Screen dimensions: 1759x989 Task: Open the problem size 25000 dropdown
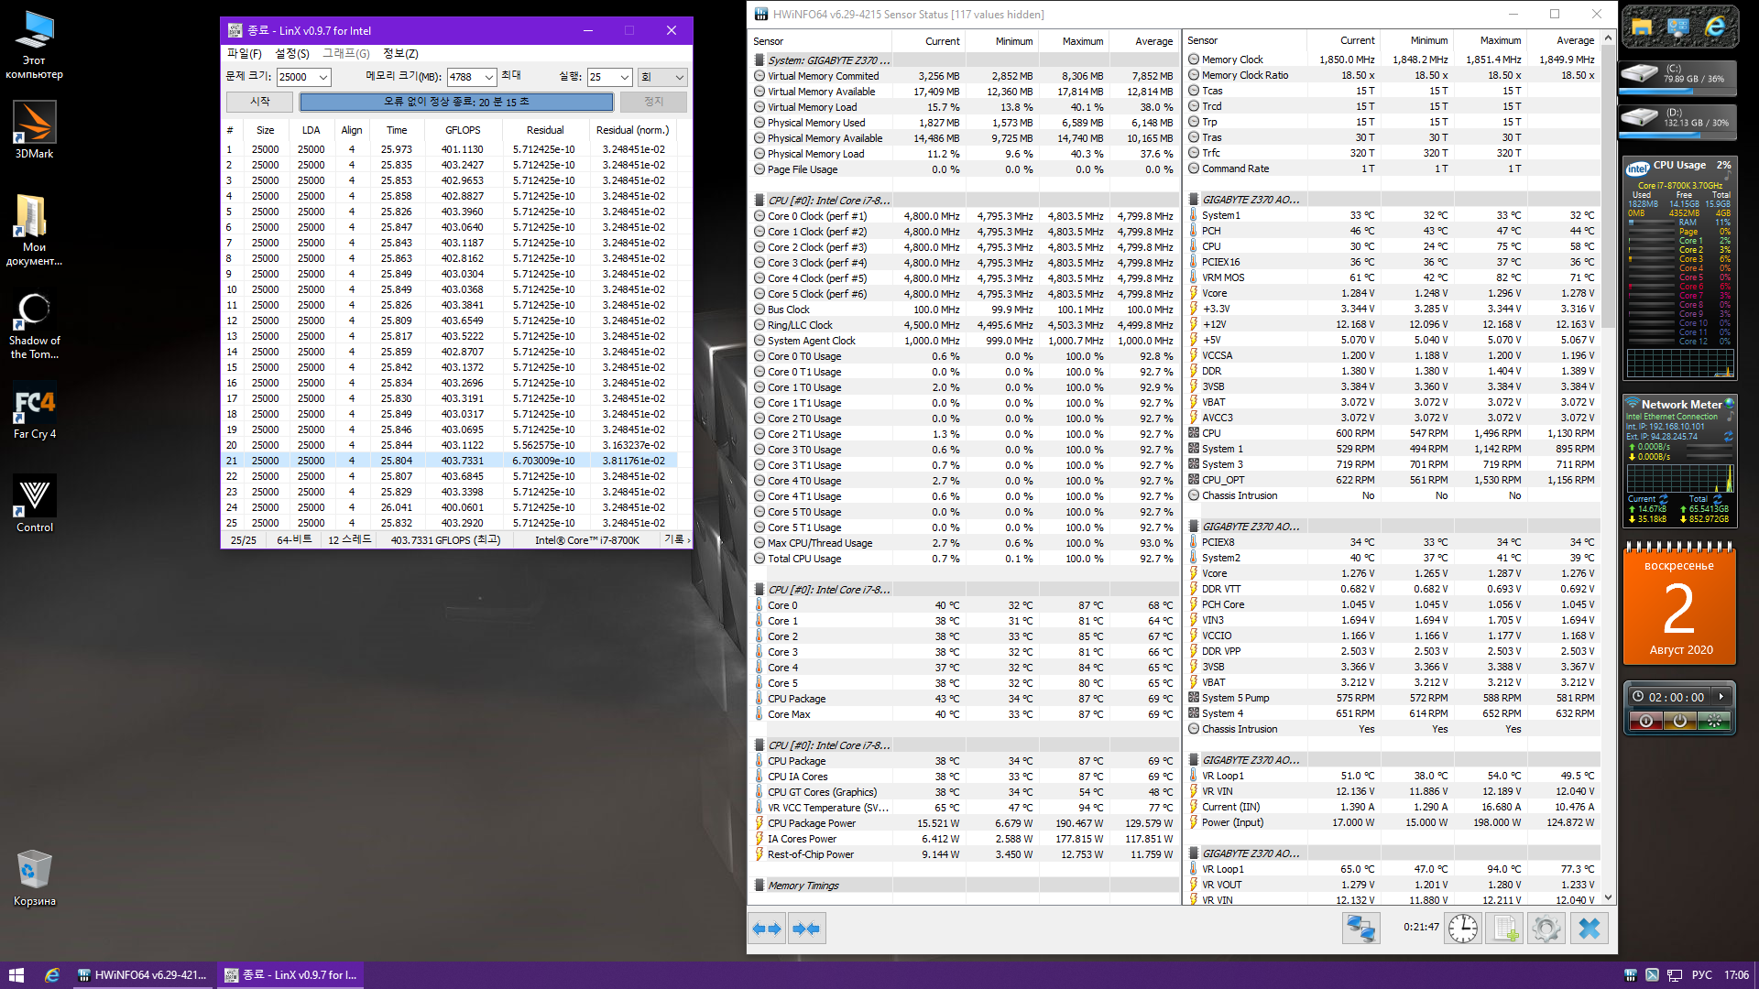click(x=322, y=78)
